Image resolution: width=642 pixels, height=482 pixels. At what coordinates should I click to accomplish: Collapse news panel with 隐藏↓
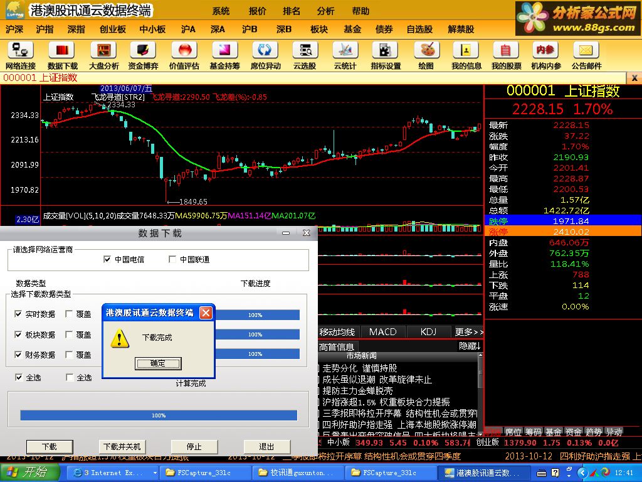click(470, 346)
